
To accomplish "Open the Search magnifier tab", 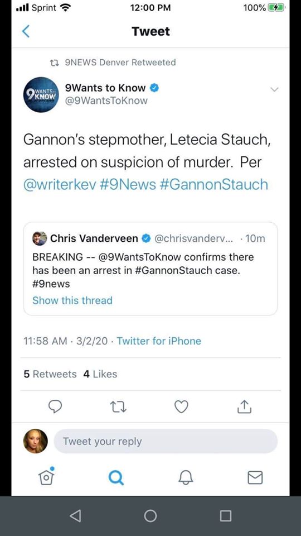I will click(x=116, y=477).
